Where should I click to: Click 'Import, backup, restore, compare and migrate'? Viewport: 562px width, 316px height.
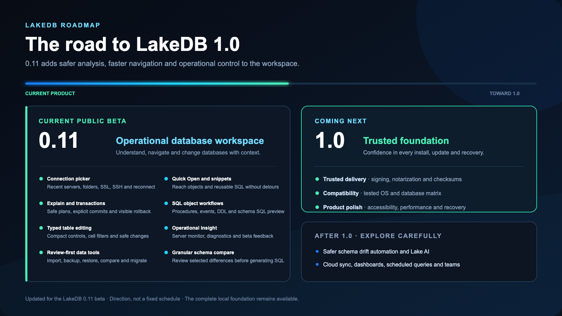97,261
